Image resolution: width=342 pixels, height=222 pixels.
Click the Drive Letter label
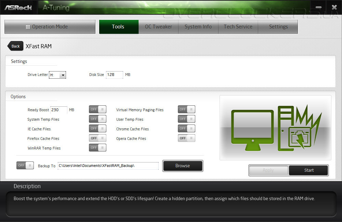pos(38,75)
